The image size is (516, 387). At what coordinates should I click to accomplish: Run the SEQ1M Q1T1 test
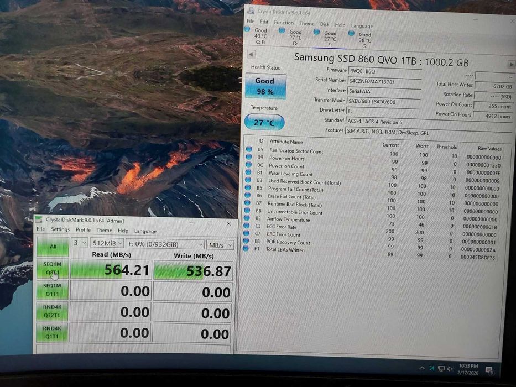click(x=53, y=290)
